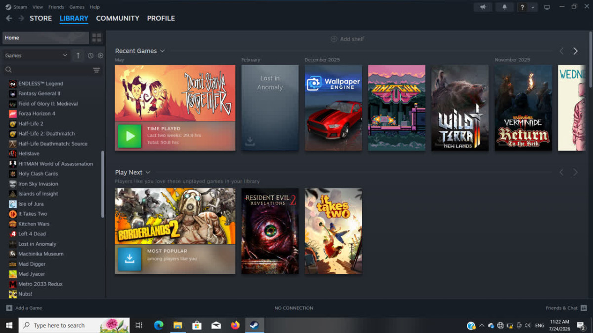This screenshot has height=333, width=593.
Task: Move Recent Games shelf to the next page
Action: [575, 51]
